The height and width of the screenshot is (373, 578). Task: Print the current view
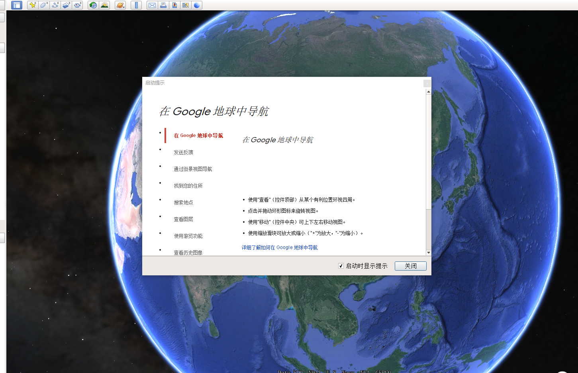(x=163, y=5)
